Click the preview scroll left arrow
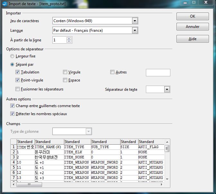This screenshot has height=194, width=216. (14, 184)
